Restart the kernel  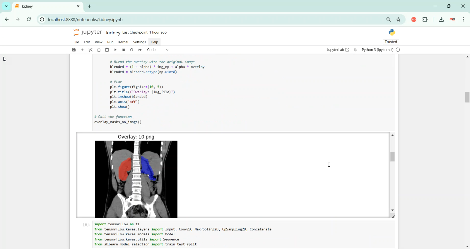click(x=132, y=50)
